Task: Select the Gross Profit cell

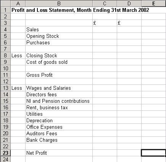Action: [x=59, y=75]
